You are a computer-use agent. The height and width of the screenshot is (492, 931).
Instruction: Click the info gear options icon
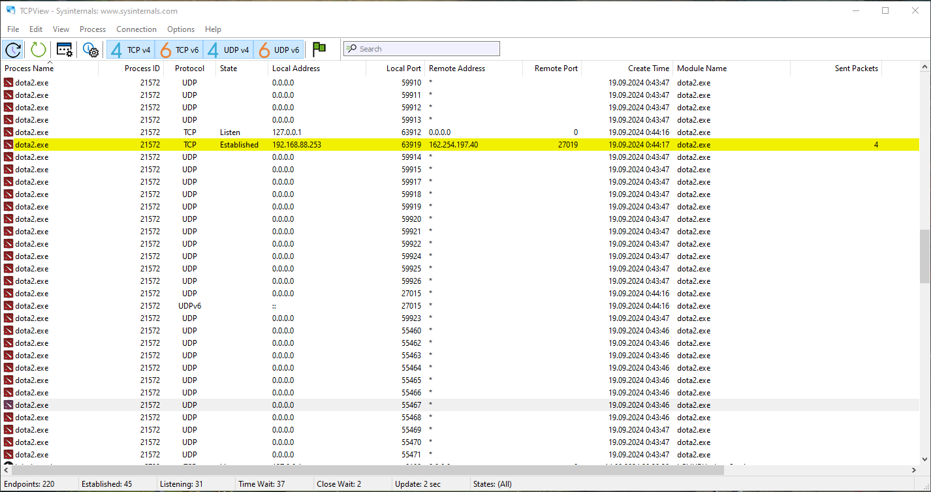click(x=90, y=50)
